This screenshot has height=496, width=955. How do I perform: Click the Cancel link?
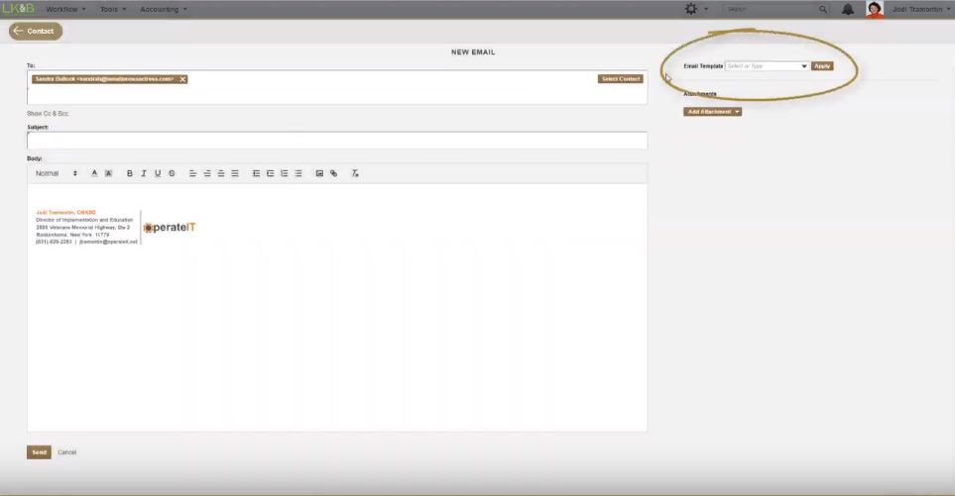(67, 452)
